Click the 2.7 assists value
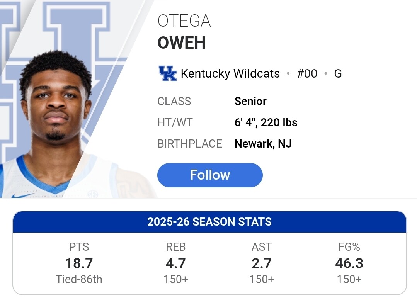 261,263
